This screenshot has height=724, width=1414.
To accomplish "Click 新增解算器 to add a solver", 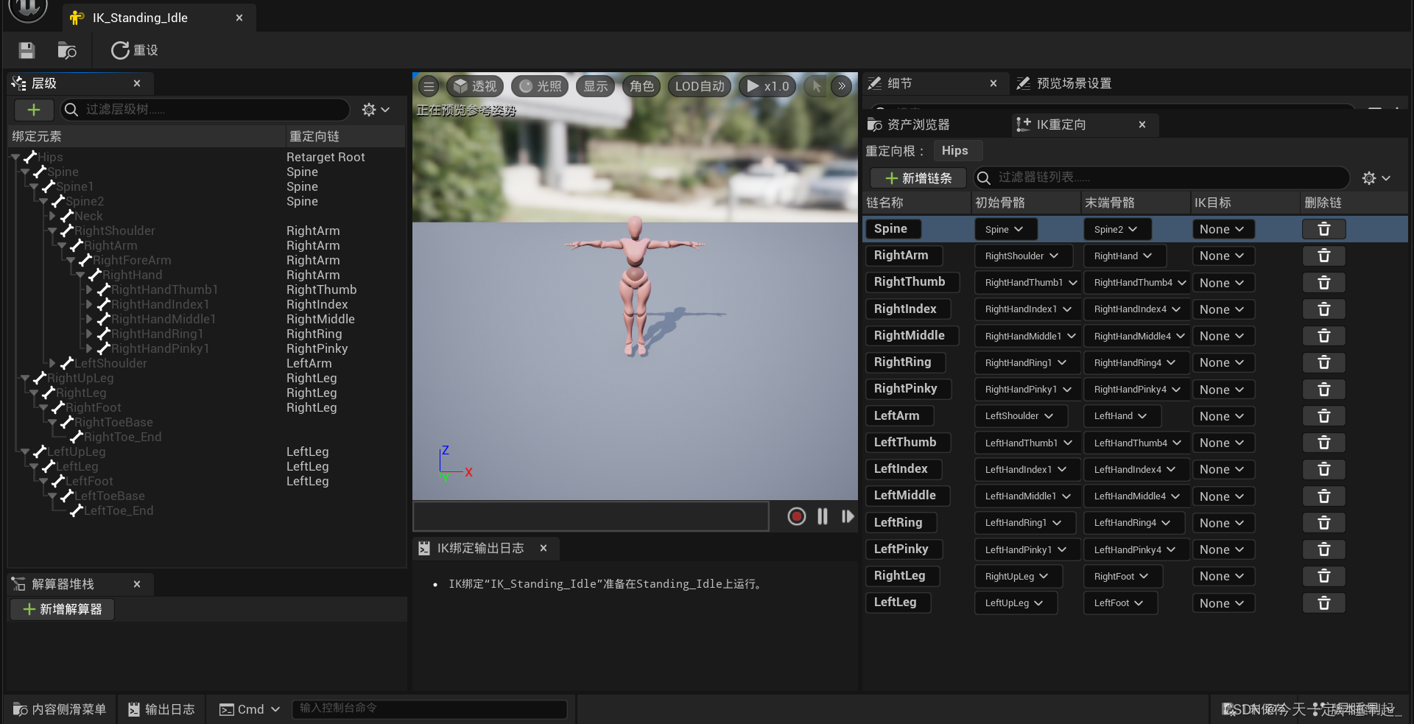I will pyautogui.click(x=62, y=609).
